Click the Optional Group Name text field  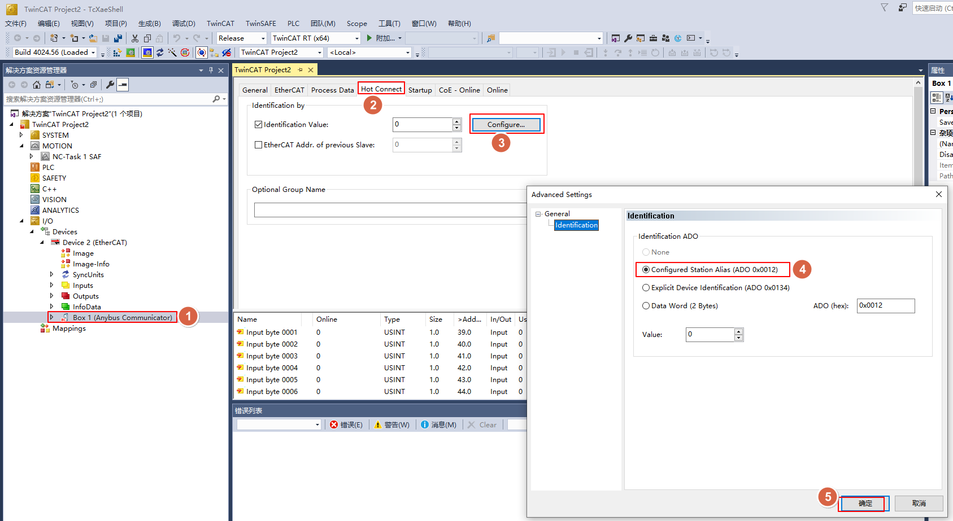[391, 210]
